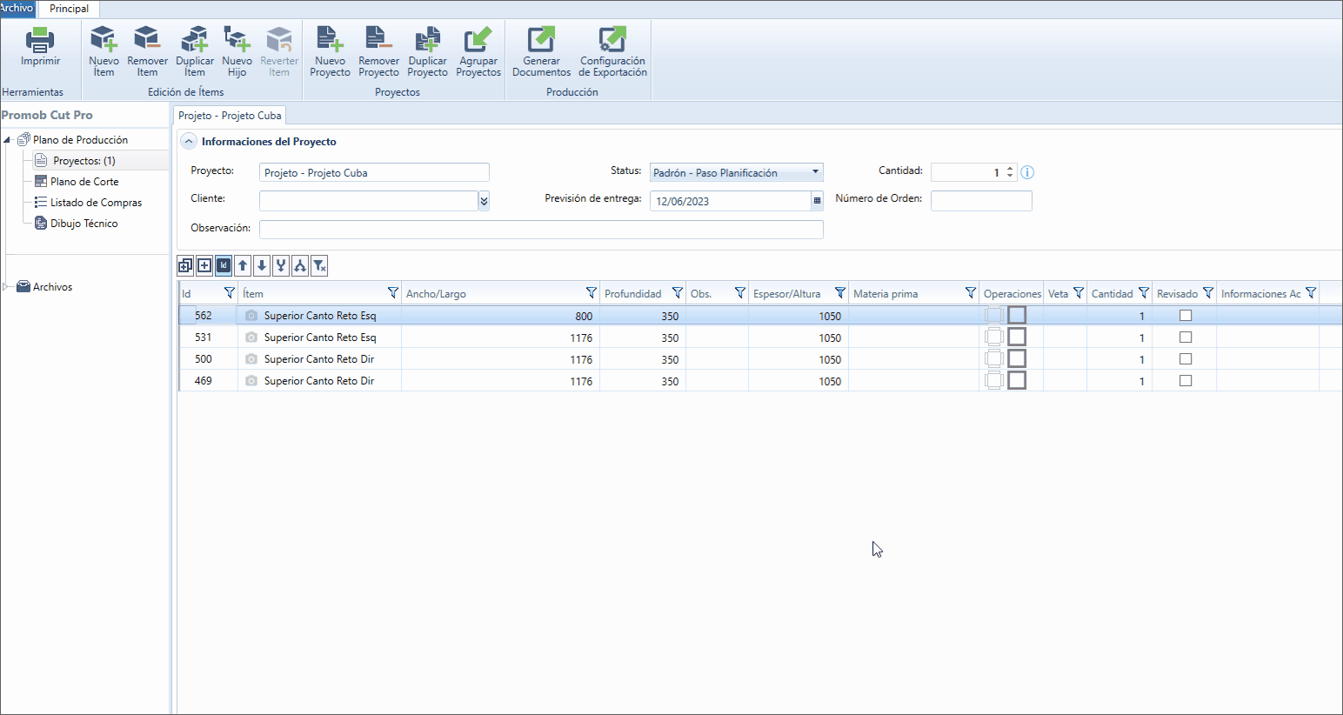
Task: Check Revisado for row 469
Action: (1186, 381)
